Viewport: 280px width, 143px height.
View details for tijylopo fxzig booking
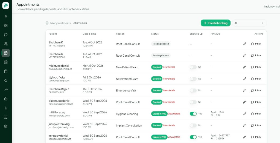point(169,79)
